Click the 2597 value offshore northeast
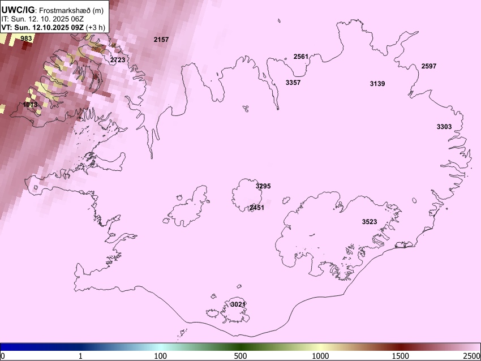 coord(429,66)
